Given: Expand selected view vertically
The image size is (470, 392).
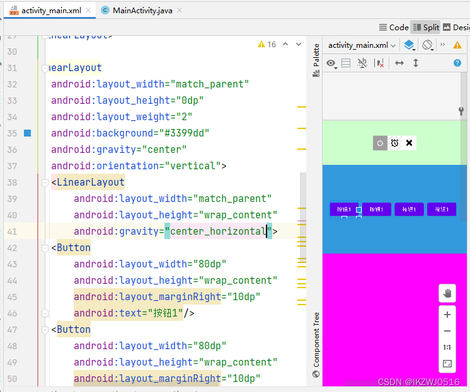Looking at the screenshot, I should click(416, 63).
